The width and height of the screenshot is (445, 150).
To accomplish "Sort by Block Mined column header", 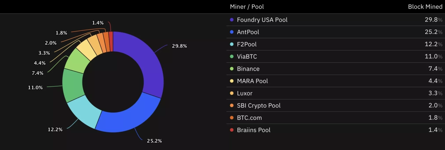I will pos(425,7).
